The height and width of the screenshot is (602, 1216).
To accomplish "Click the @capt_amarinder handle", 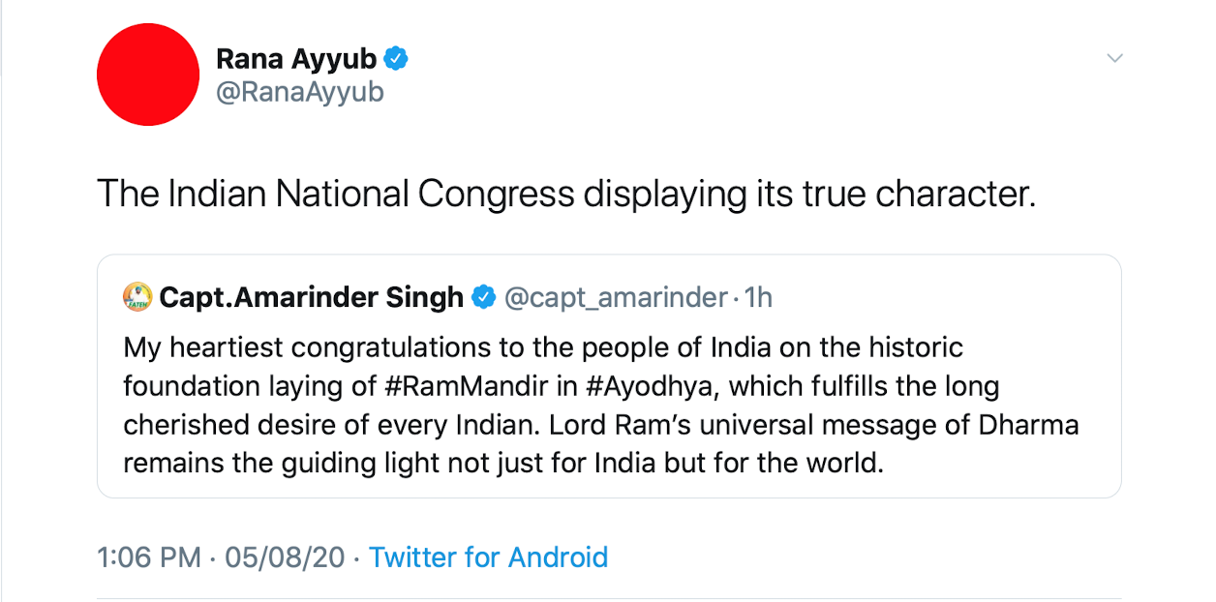I will (616, 297).
